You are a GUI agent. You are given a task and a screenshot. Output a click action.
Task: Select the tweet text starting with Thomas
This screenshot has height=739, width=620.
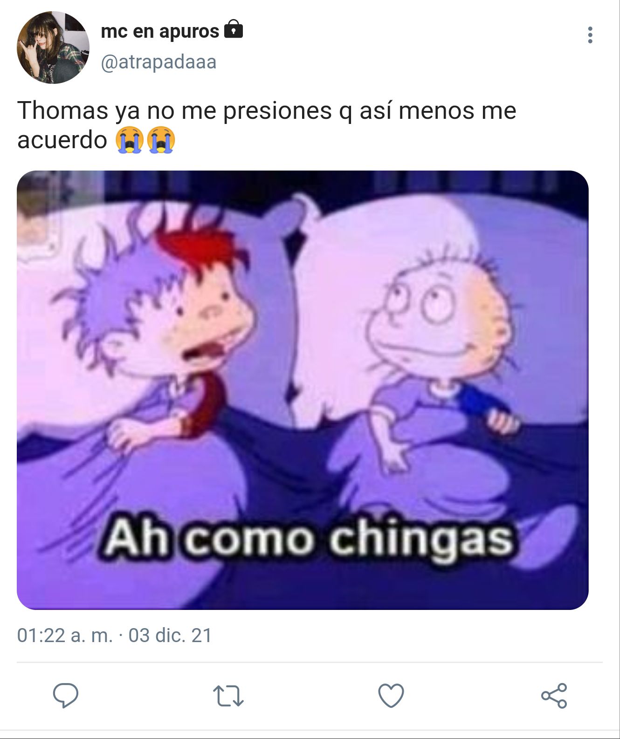267,125
